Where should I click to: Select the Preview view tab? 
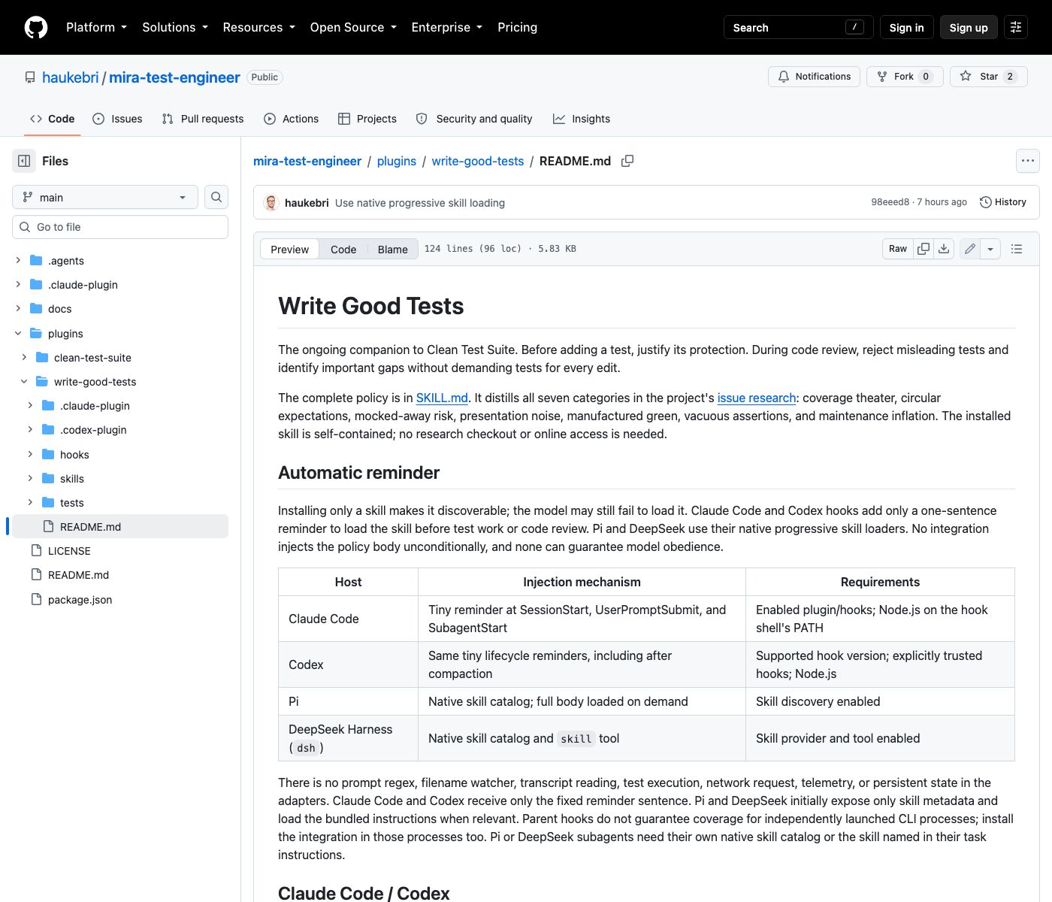[289, 249]
